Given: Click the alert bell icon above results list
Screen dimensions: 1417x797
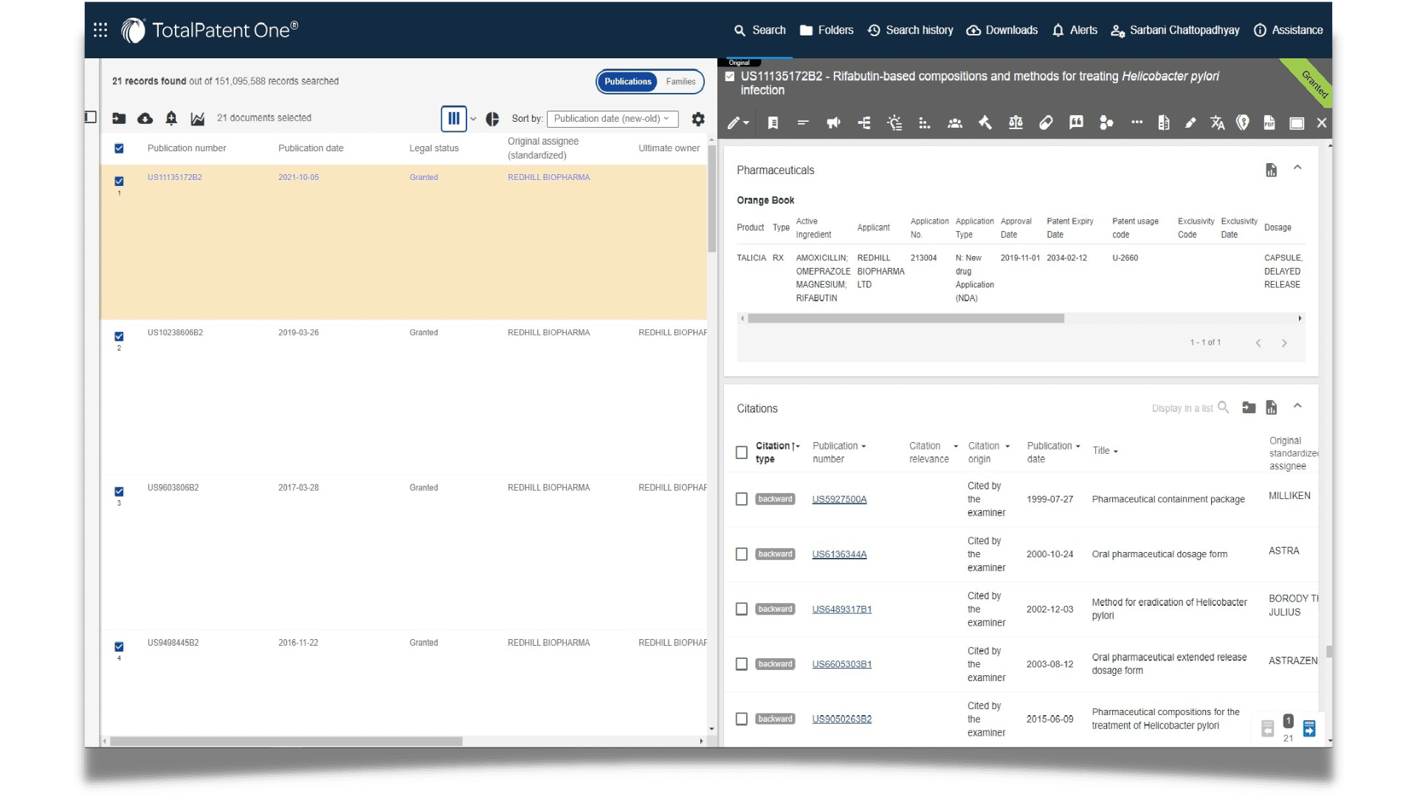Looking at the screenshot, I should (x=171, y=118).
